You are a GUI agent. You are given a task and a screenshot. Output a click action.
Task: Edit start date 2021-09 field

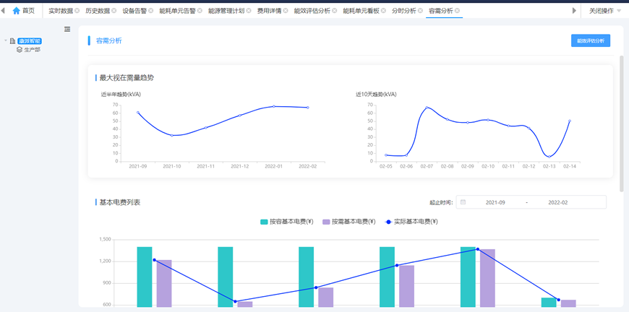point(495,202)
